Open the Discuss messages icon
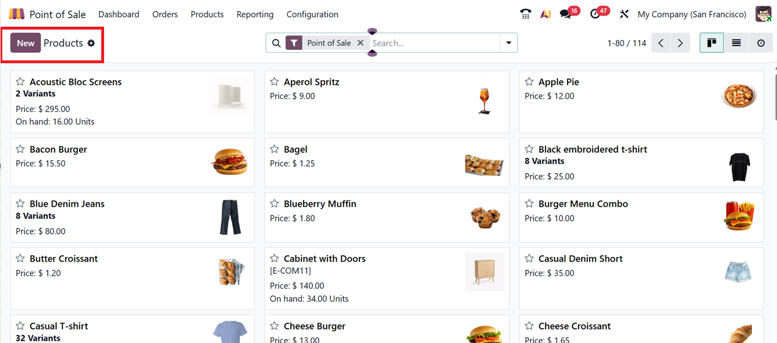 (566, 14)
